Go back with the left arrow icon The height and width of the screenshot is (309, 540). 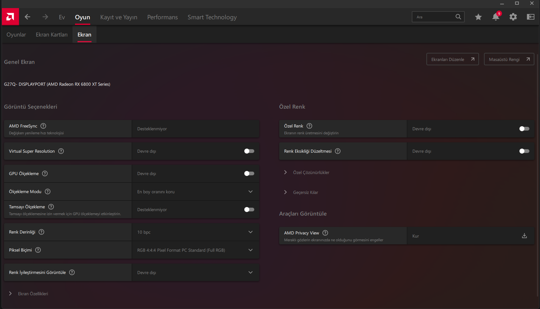click(27, 17)
